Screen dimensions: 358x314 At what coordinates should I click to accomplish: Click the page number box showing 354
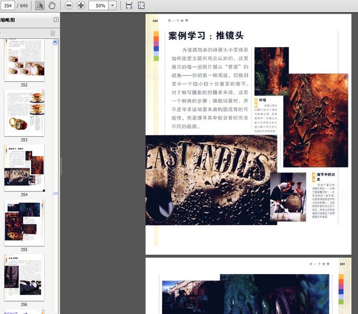click(8, 5)
